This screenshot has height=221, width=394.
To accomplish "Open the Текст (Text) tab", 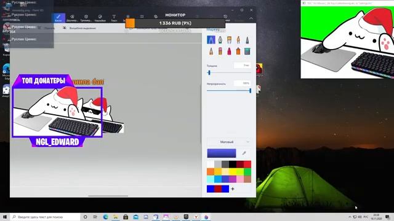I will click(114, 18).
